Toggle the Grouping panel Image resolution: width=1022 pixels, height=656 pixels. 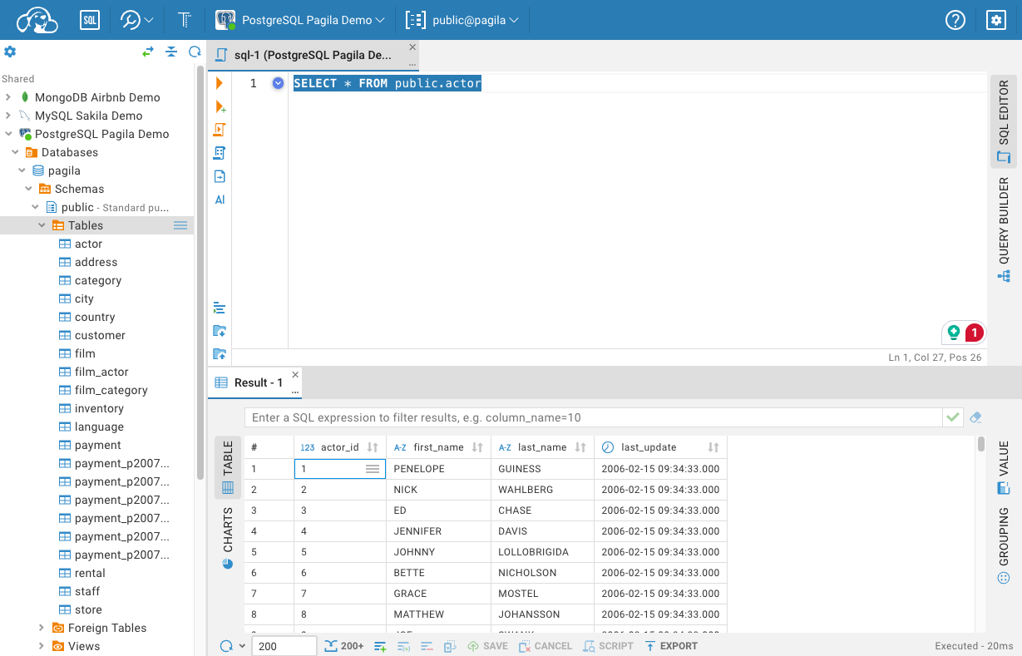point(1004,545)
